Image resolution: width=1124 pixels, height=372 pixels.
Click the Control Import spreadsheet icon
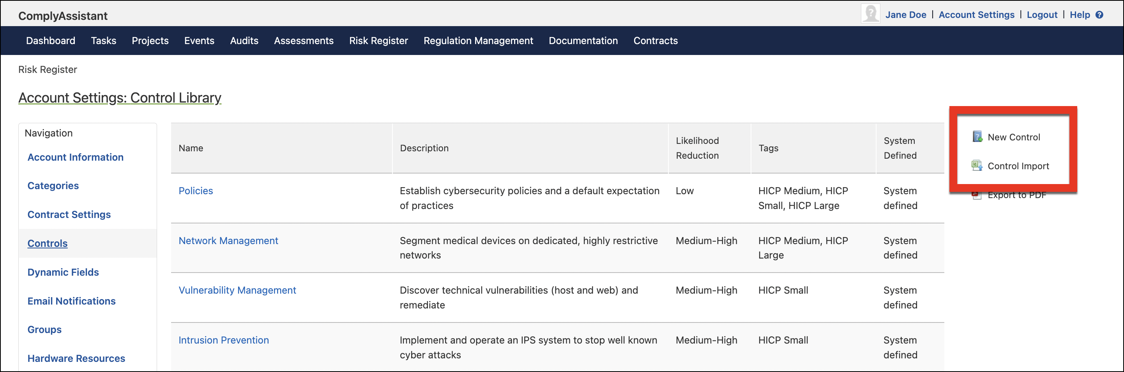tap(977, 165)
